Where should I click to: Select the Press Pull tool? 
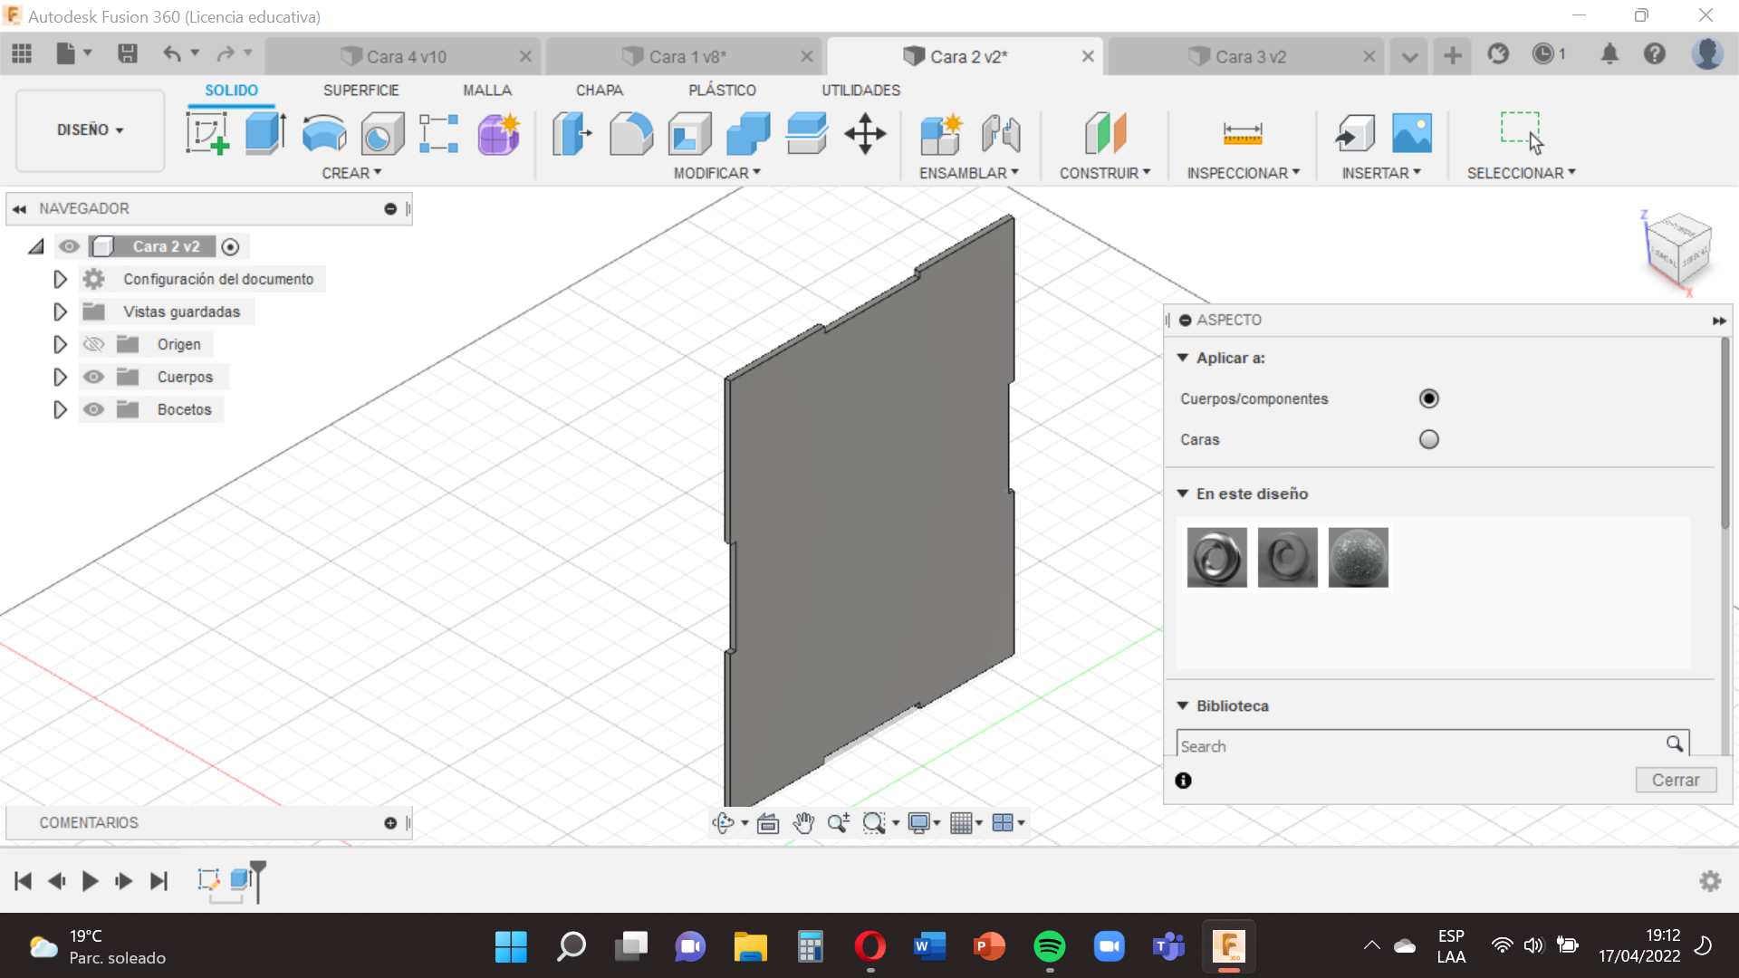coord(572,134)
